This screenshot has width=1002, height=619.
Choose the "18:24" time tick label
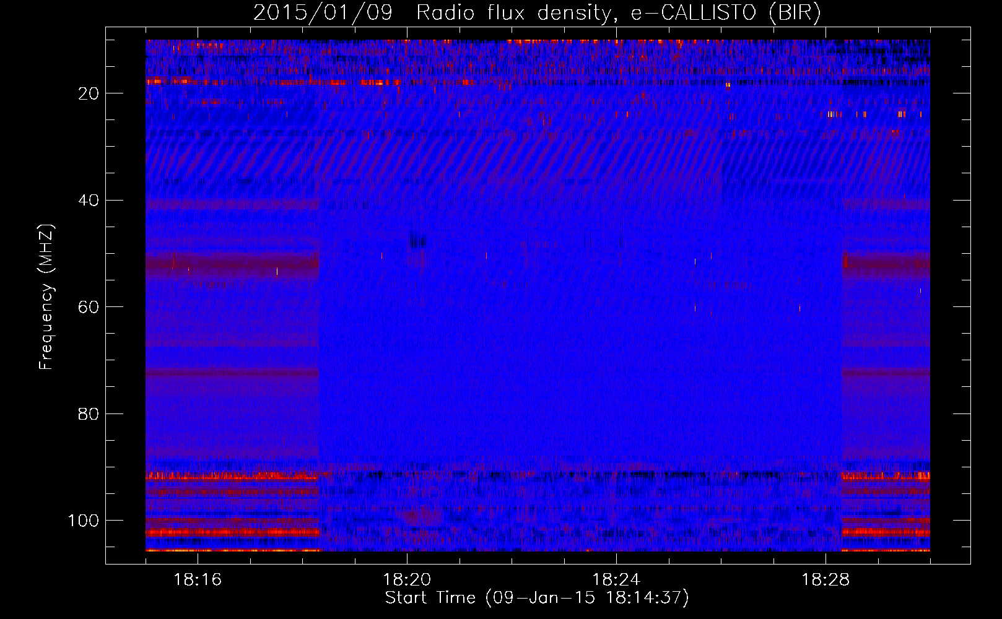[616, 579]
